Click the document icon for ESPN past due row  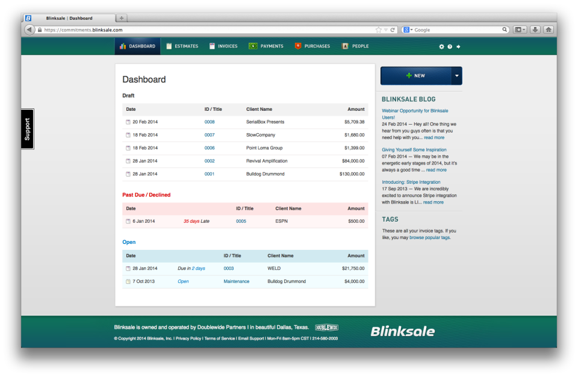tap(128, 222)
